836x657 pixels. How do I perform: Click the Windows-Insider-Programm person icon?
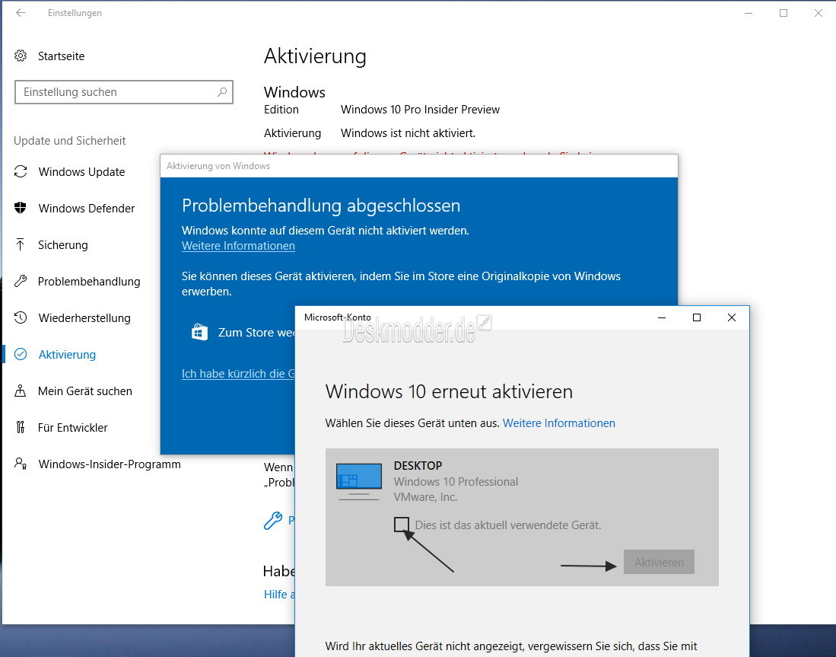[x=21, y=464]
